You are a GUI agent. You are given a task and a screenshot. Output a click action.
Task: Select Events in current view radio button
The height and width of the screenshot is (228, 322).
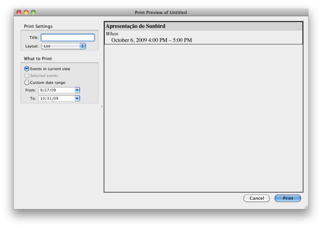[x=27, y=69]
